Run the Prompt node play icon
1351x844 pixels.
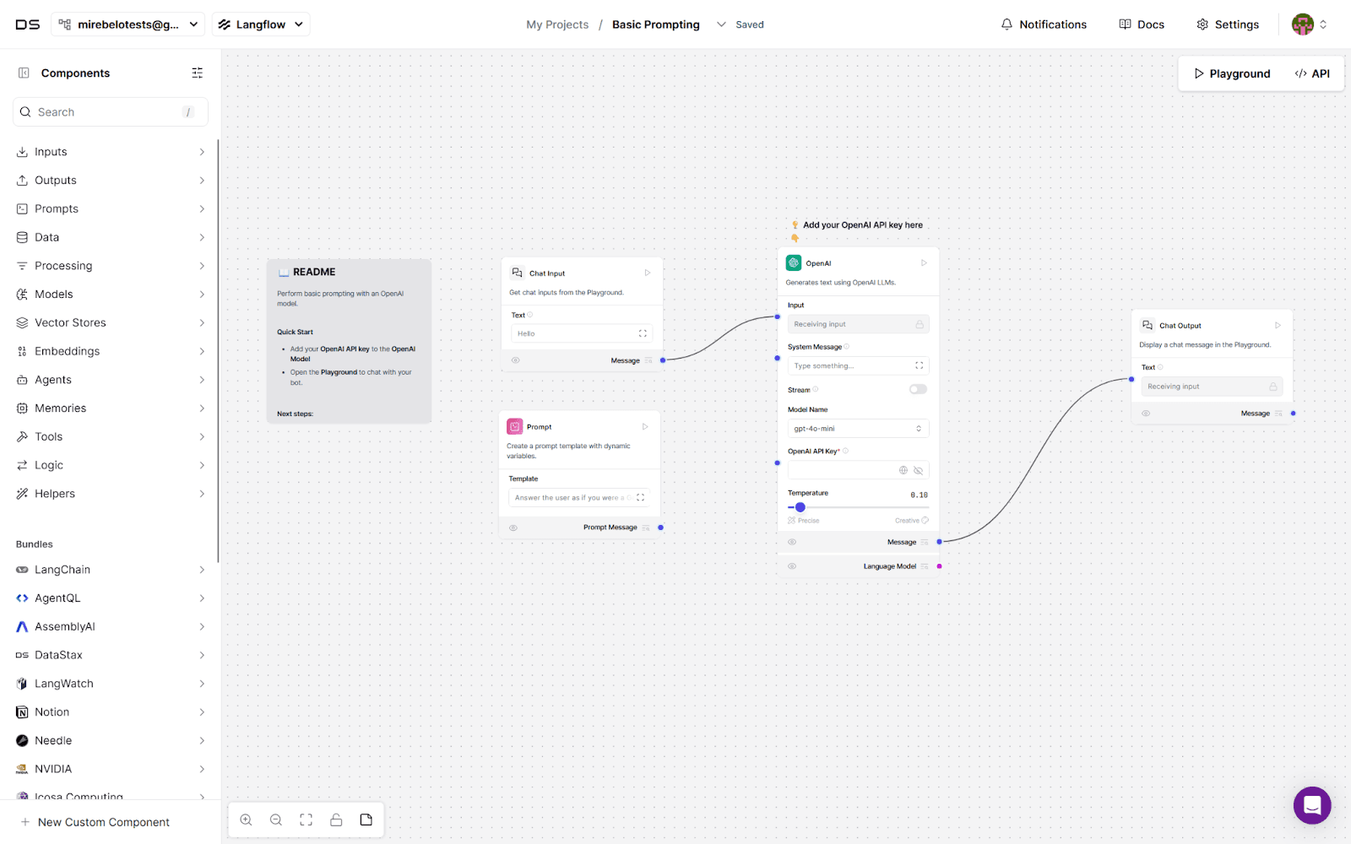pos(645,426)
